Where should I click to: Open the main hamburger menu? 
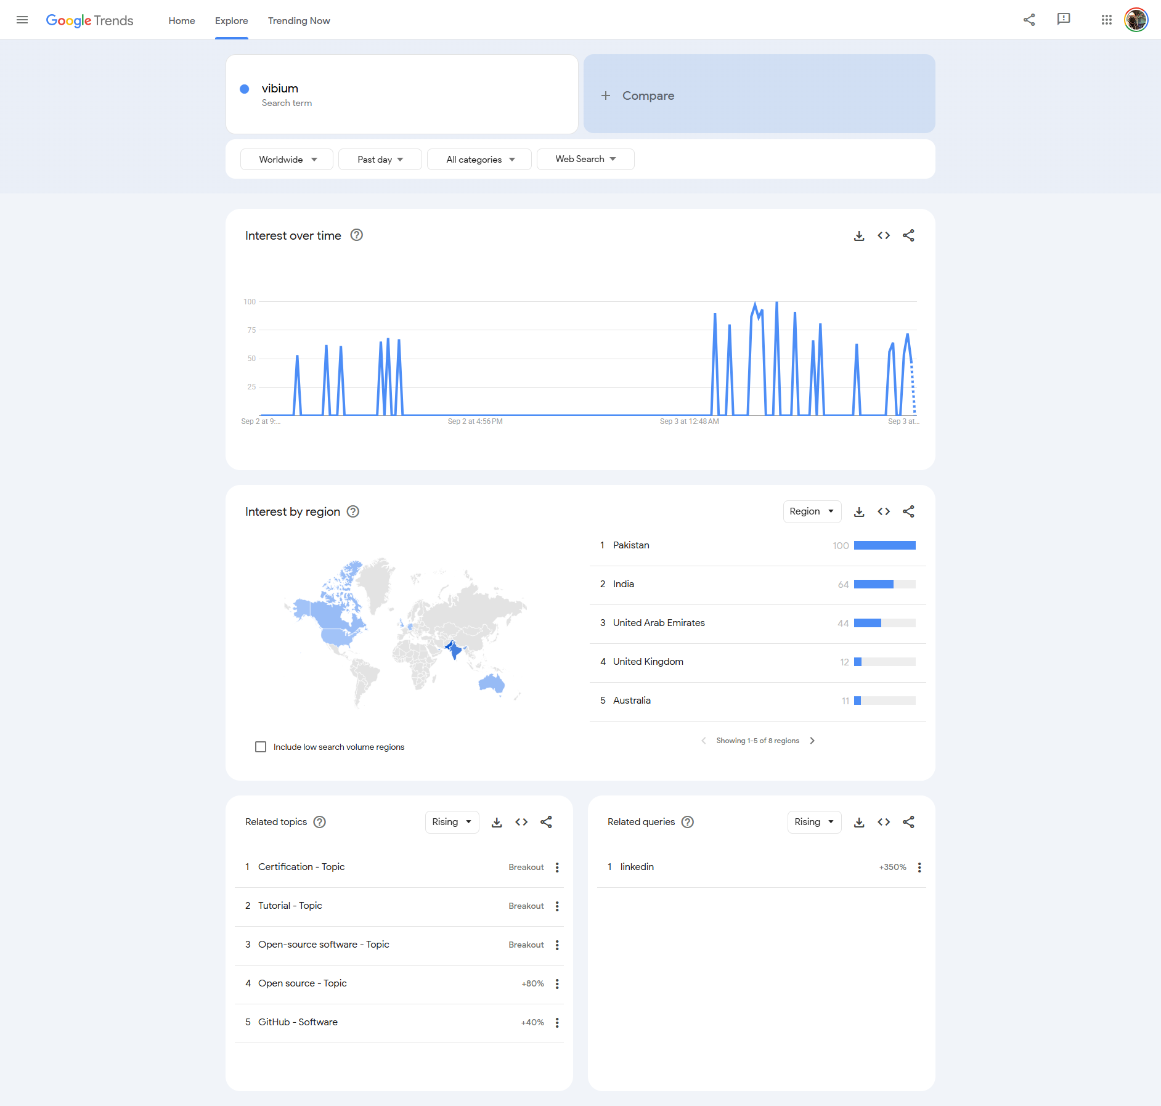coord(22,20)
